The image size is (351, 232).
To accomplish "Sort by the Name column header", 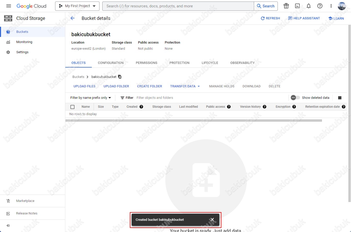I will coord(86,107).
